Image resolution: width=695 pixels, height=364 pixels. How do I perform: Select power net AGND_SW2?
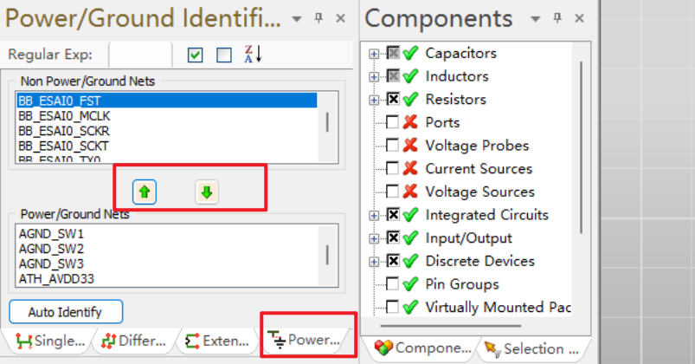(x=51, y=249)
